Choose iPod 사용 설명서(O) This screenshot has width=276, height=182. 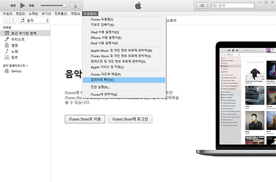[124, 32]
